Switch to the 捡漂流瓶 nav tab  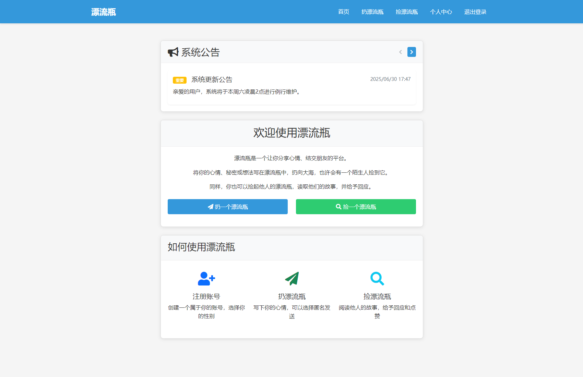point(406,12)
